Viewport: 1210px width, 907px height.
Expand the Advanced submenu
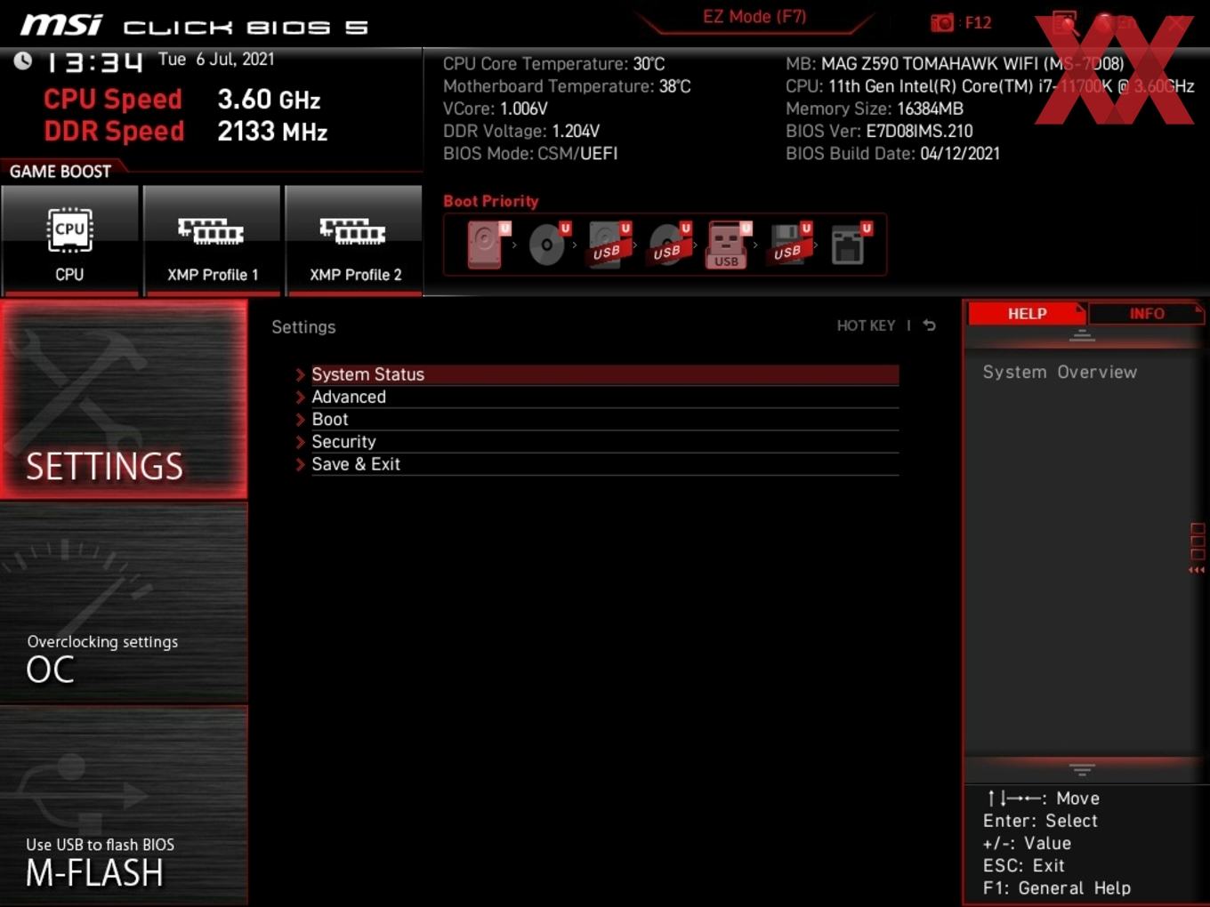pos(597,397)
